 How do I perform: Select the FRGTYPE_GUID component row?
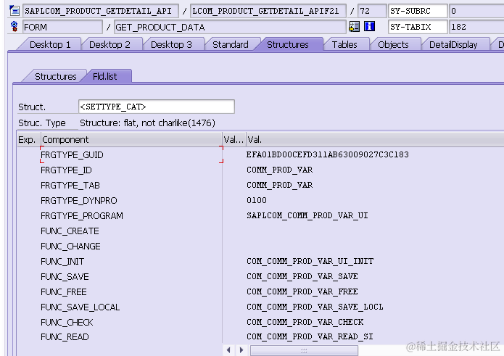click(x=131, y=155)
